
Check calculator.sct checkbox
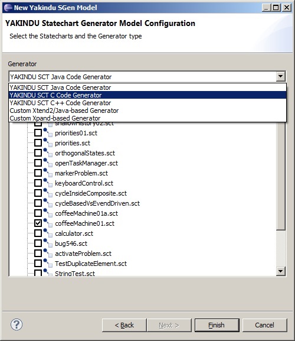38,233
